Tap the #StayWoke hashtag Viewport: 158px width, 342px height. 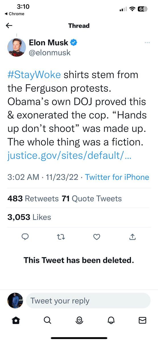click(34, 75)
